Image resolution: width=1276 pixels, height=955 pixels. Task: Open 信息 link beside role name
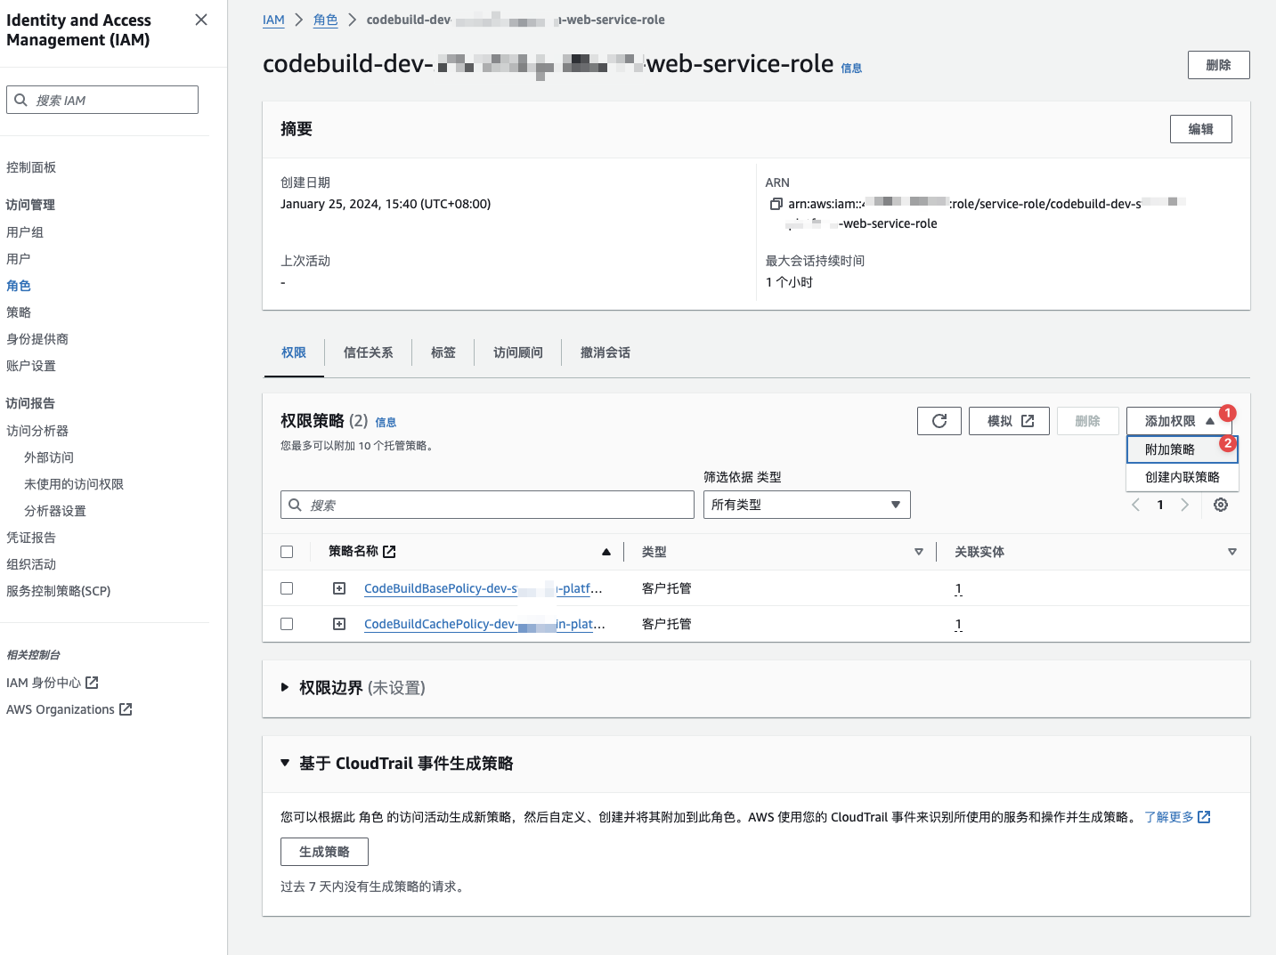[x=851, y=68]
